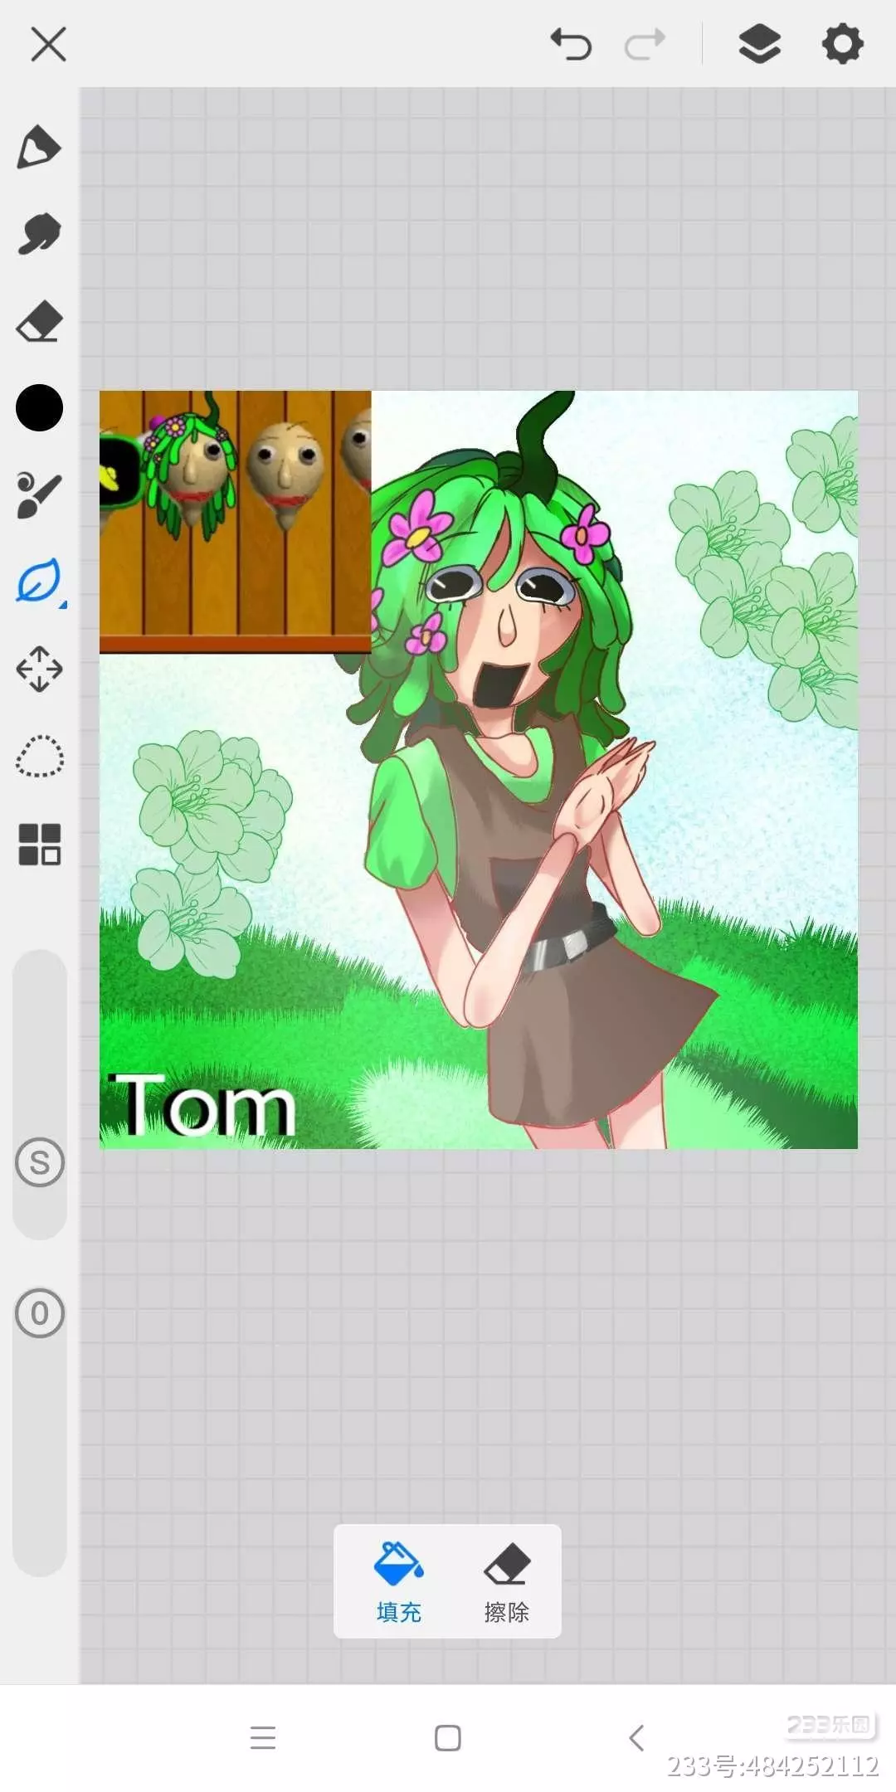Select the move transform tool
Viewport: 896px width, 1792px height.
[39, 669]
